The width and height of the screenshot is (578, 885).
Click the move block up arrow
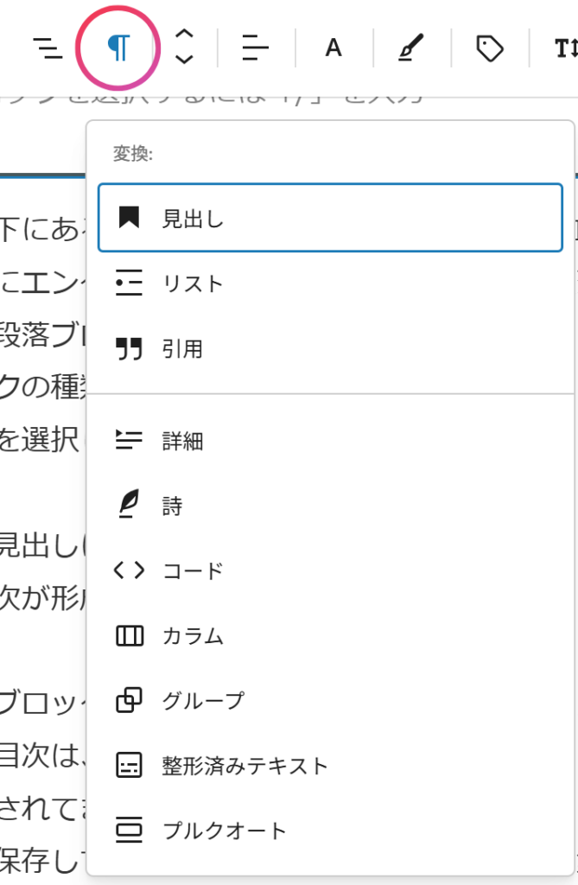coord(184,35)
